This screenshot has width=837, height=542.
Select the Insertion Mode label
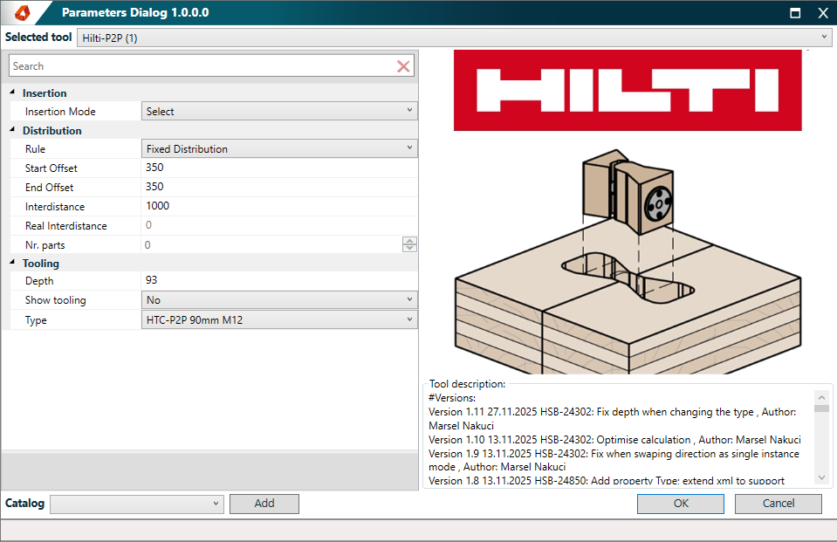point(60,112)
